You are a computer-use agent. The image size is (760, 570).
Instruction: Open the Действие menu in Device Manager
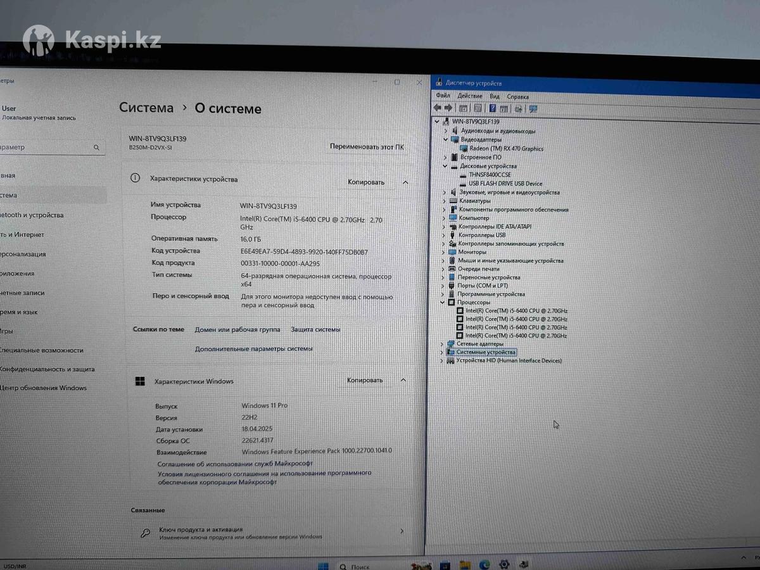[x=470, y=96]
